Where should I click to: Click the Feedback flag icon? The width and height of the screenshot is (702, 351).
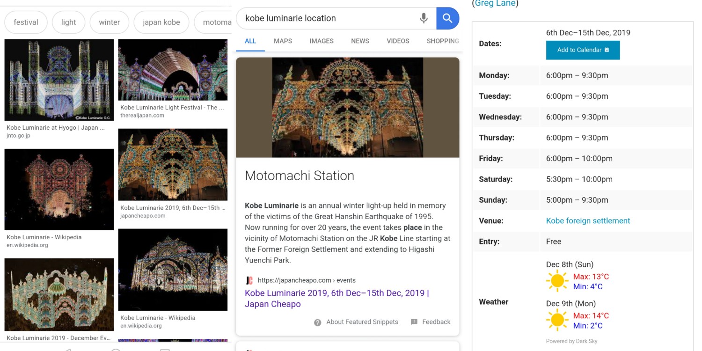click(414, 322)
